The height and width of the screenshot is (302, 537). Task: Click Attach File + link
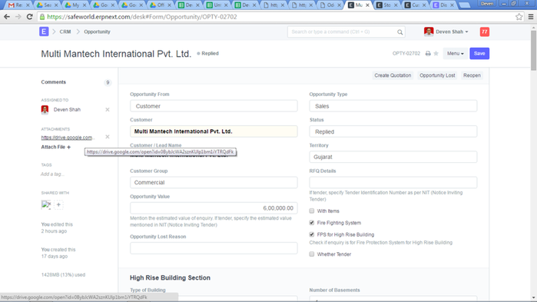[56, 147]
